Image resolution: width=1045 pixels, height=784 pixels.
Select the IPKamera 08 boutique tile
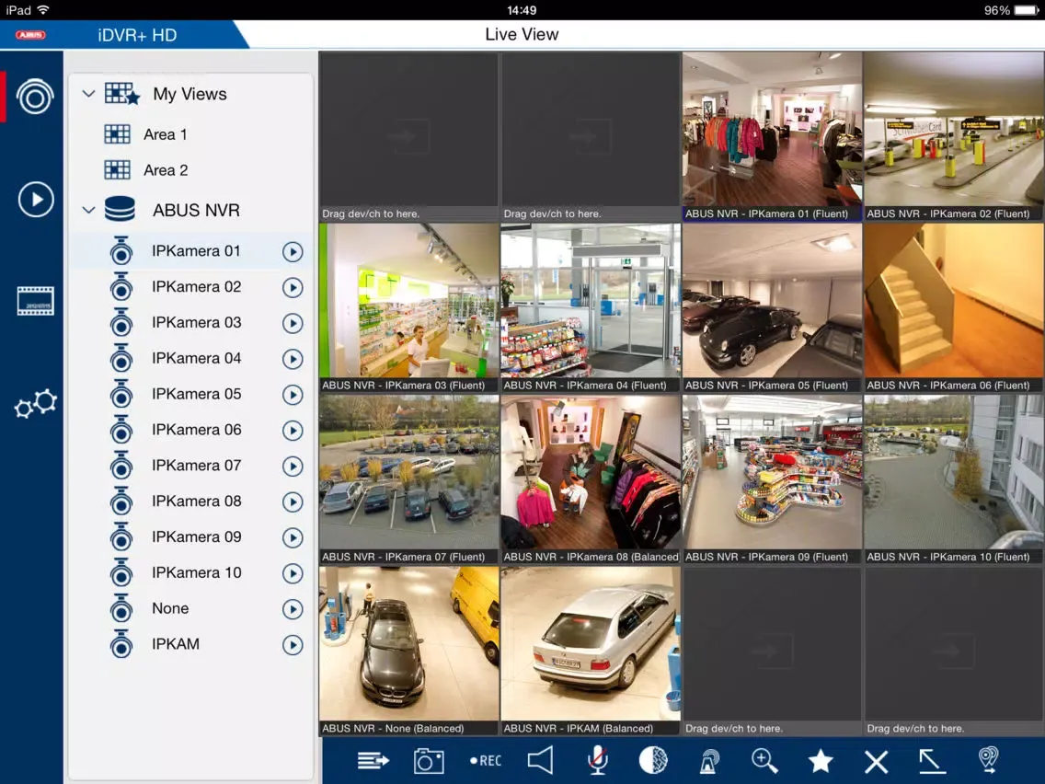[591, 479]
